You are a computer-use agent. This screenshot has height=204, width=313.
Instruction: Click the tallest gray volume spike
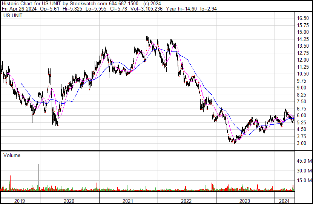38,177
